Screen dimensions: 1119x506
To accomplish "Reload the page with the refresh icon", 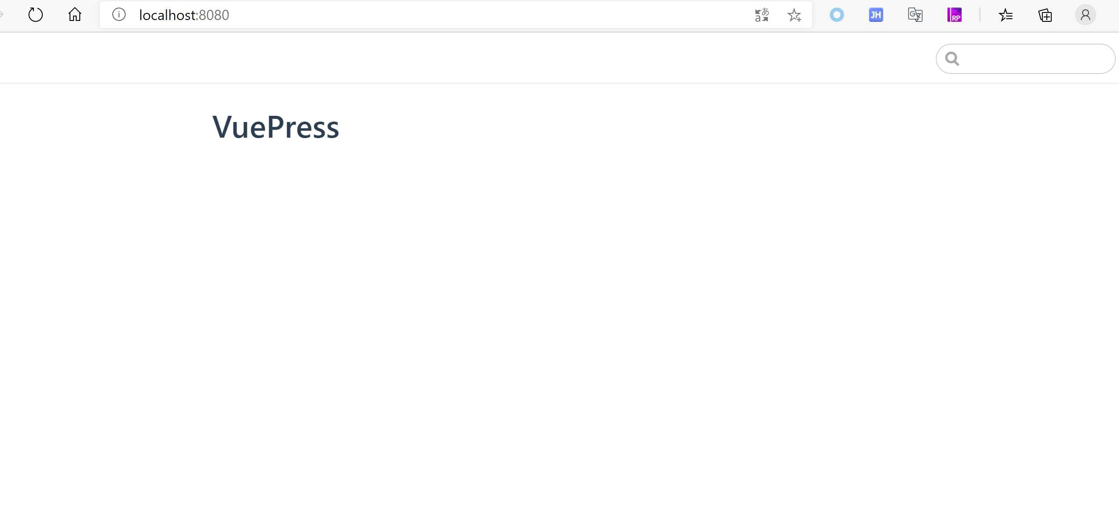I will click(x=36, y=15).
